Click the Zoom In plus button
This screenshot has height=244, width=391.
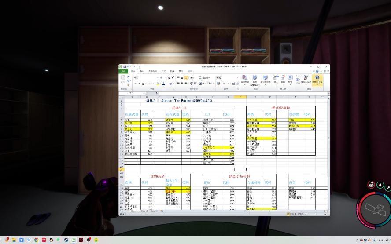325,214
